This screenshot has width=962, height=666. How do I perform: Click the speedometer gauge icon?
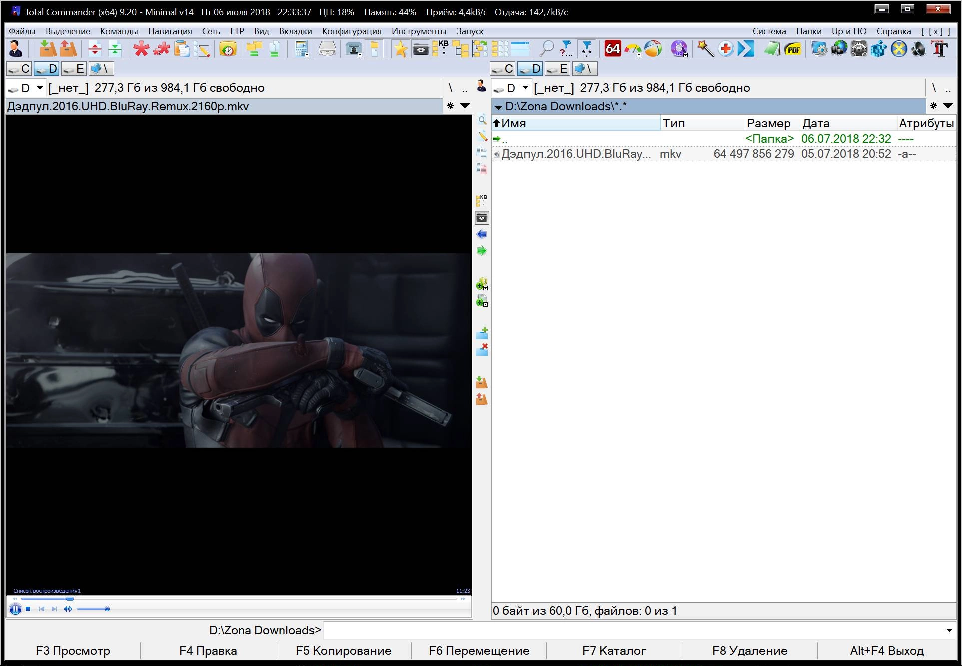tap(632, 49)
